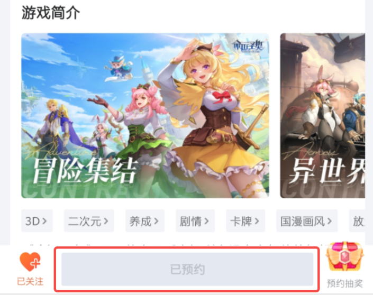Viewport: 373px width, 295px height.
Task: Open the 二次元 tag chip
Action: (89, 221)
